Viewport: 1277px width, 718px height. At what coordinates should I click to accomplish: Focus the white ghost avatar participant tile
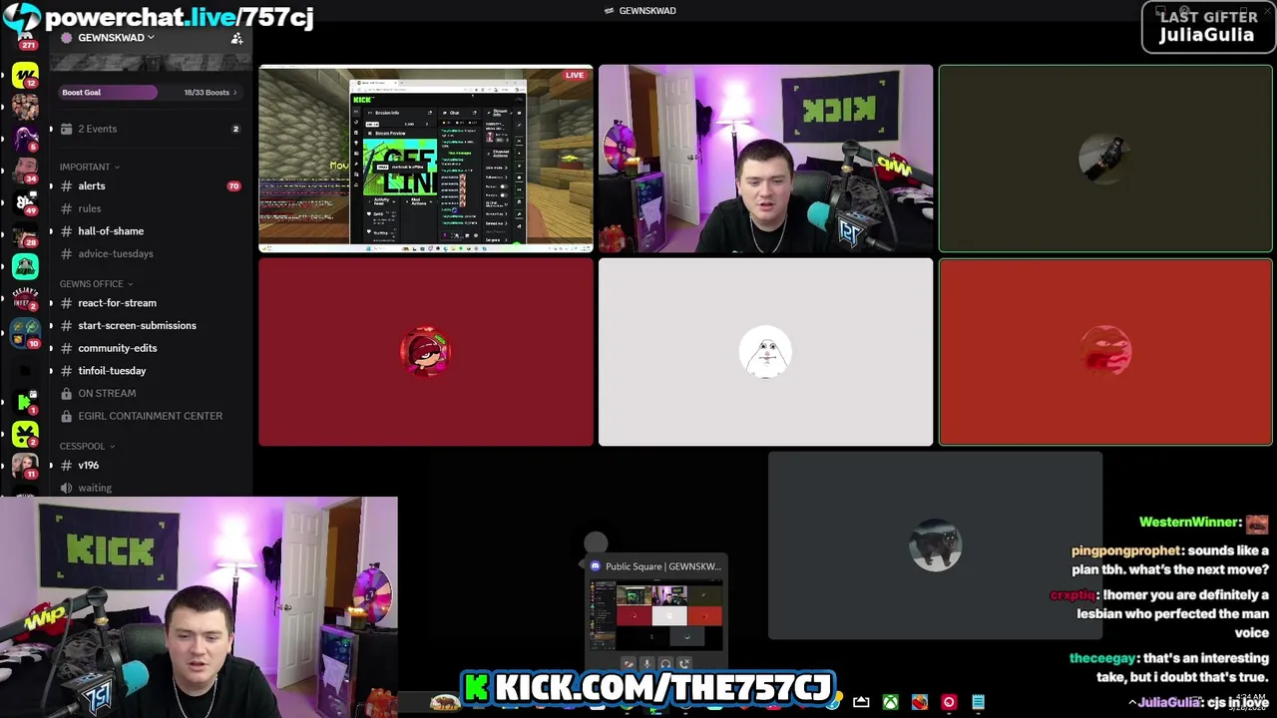click(x=765, y=352)
